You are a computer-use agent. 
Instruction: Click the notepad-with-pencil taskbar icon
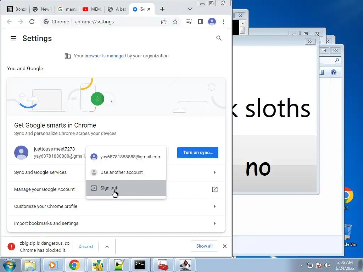(119, 265)
